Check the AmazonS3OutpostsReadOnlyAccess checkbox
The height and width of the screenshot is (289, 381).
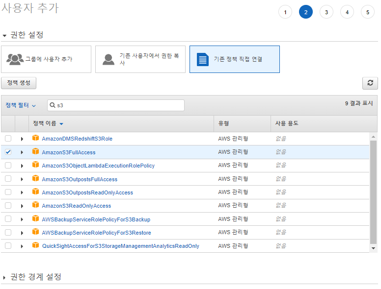(8, 193)
